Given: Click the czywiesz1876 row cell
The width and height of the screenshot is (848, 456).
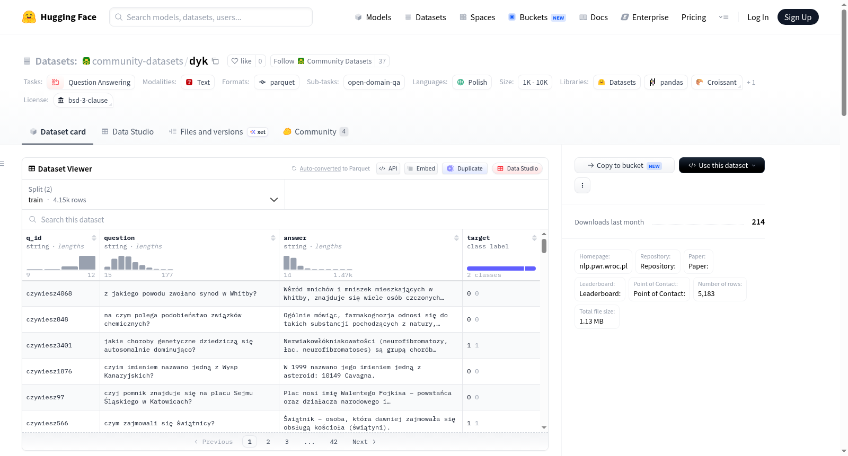Looking at the screenshot, I should tap(61, 371).
